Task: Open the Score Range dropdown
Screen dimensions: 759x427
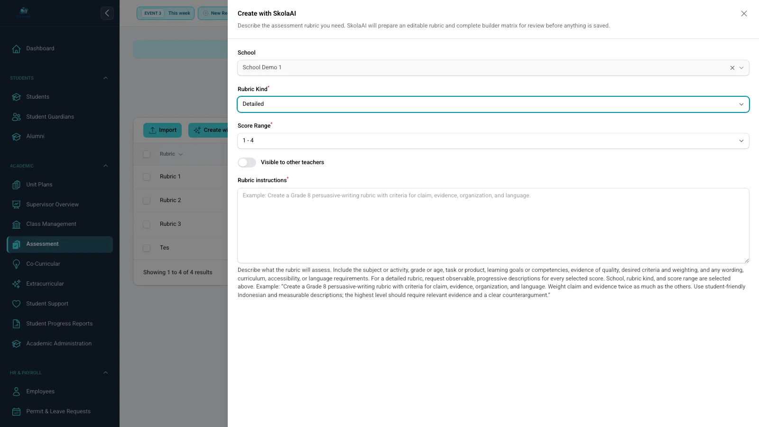Action: point(493,141)
